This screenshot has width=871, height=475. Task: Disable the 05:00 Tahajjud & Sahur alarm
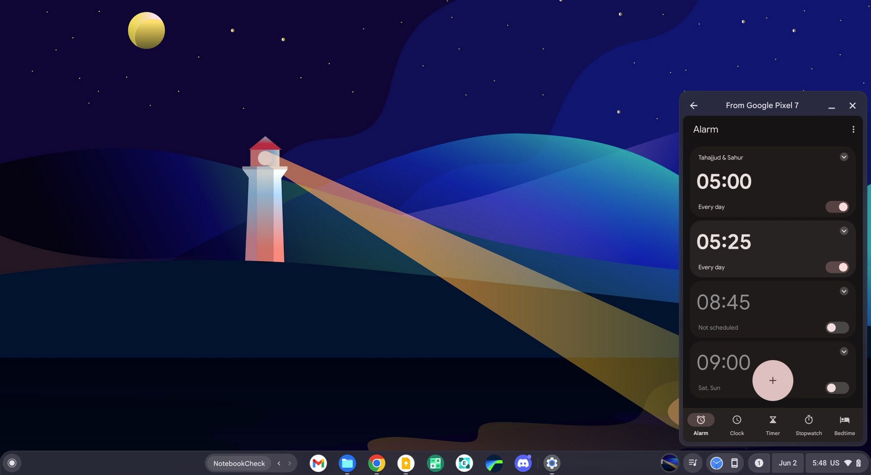click(x=837, y=207)
